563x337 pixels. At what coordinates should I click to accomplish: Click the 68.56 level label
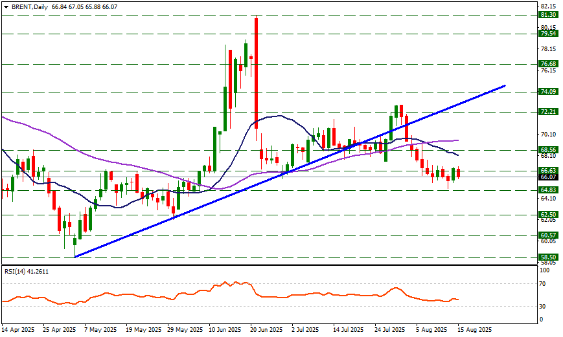(549, 150)
